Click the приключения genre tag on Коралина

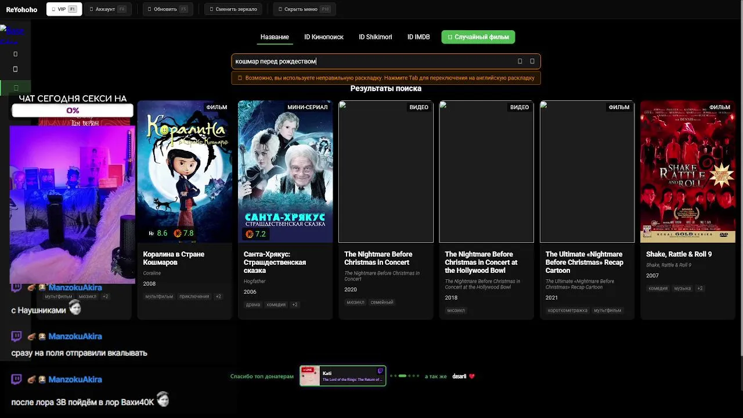194,297
